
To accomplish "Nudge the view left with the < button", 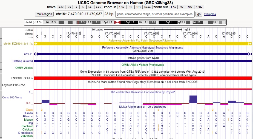I will point(76,7).
